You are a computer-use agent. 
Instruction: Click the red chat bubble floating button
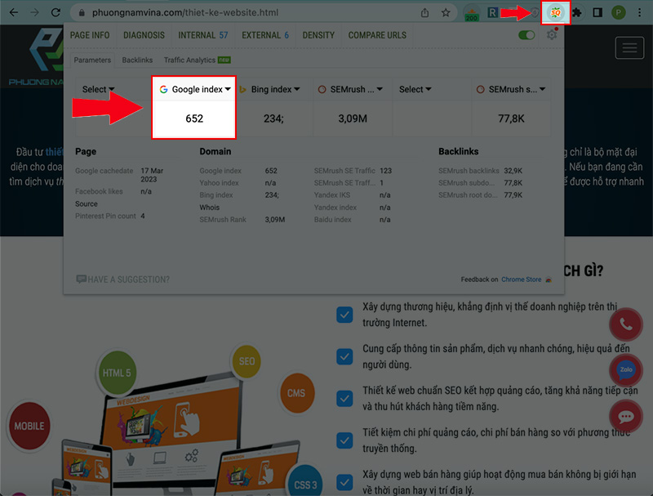(x=625, y=416)
